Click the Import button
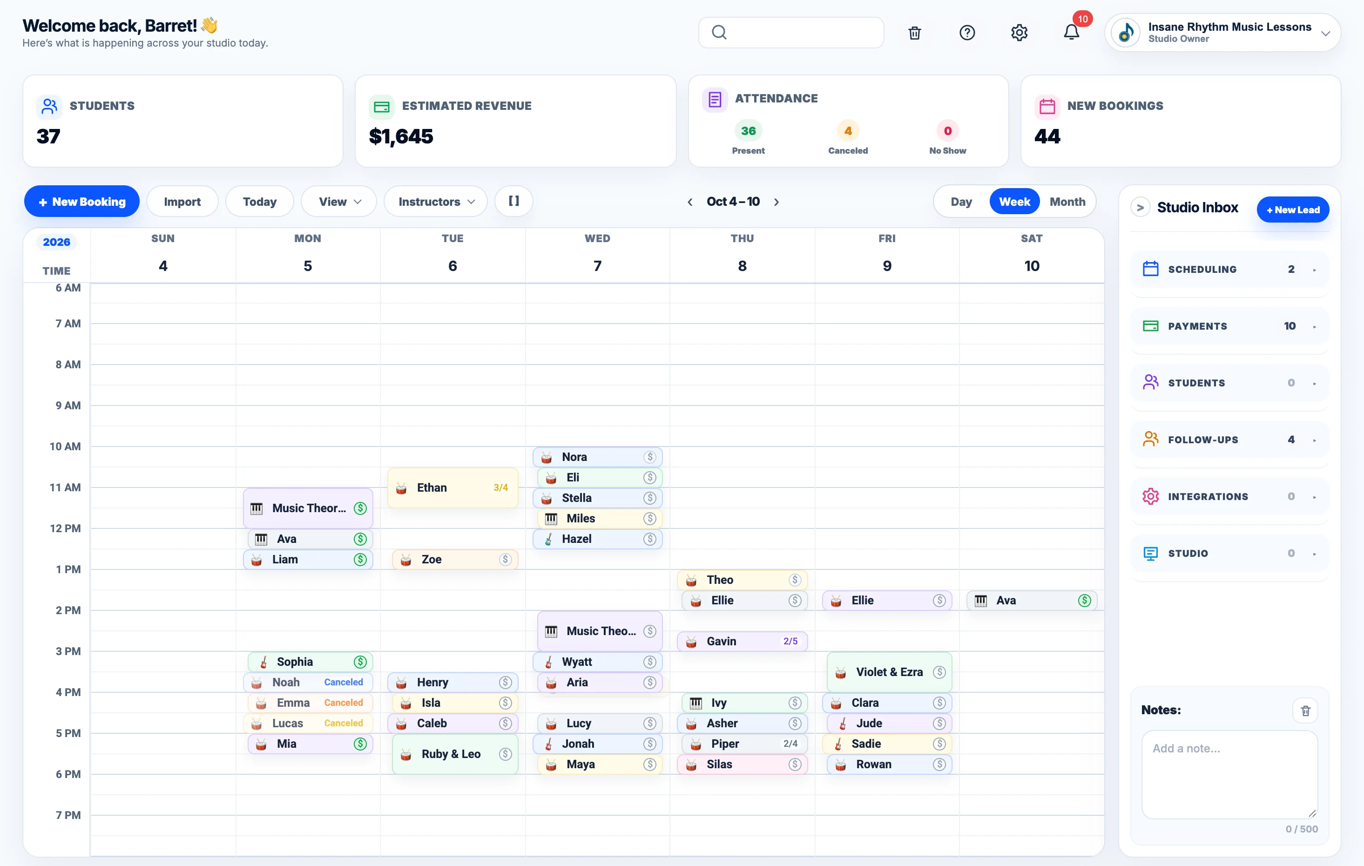The width and height of the screenshot is (1364, 866). pos(182,202)
